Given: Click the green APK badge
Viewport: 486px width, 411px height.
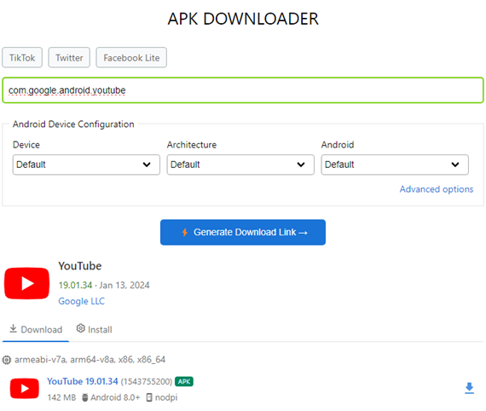Looking at the screenshot, I should (x=184, y=381).
